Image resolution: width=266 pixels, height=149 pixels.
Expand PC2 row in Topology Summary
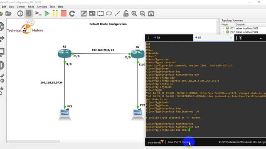[223, 32]
